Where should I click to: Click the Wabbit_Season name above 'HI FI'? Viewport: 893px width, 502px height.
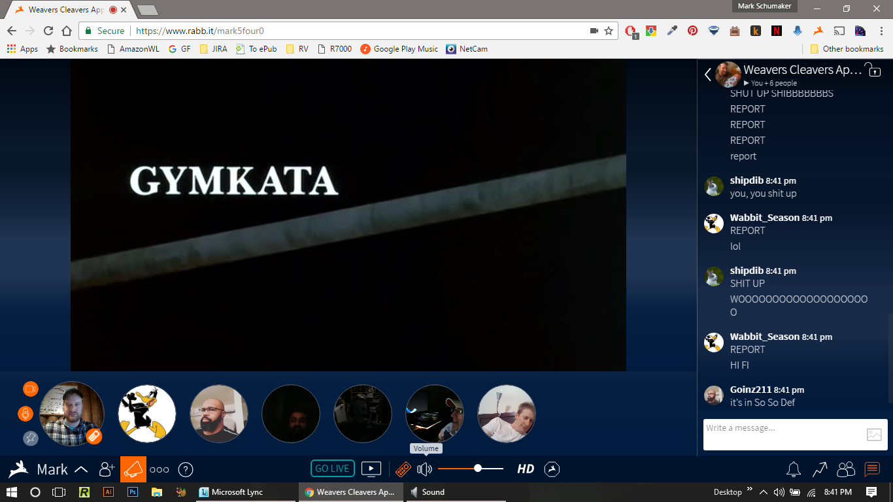765,337
